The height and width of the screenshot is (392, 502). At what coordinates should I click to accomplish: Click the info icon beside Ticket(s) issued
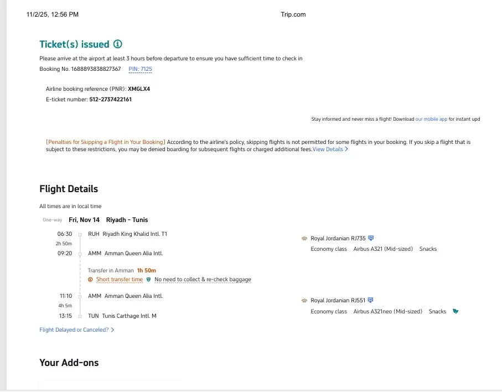(117, 44)
